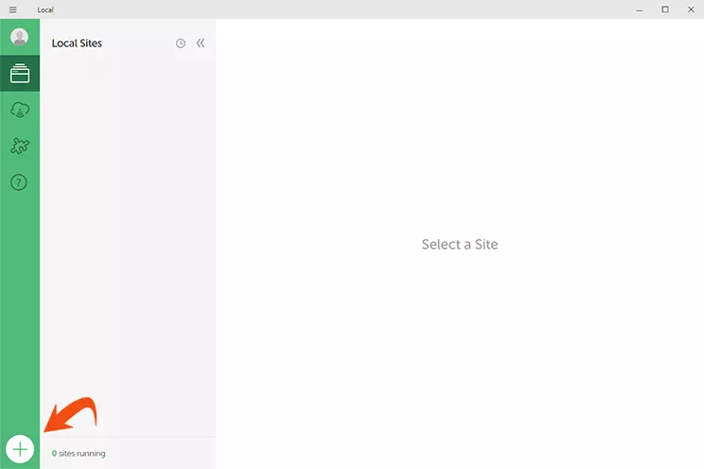Select the Local Sites sidebar icon
This screenshot has height=469, width=704.
point(20,74)
